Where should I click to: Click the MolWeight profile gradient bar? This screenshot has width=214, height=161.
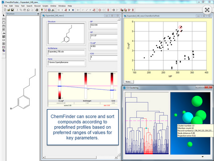[86, 86]
